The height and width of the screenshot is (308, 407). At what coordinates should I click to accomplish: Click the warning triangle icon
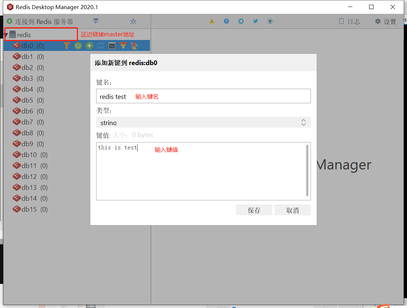coord(212,21)
